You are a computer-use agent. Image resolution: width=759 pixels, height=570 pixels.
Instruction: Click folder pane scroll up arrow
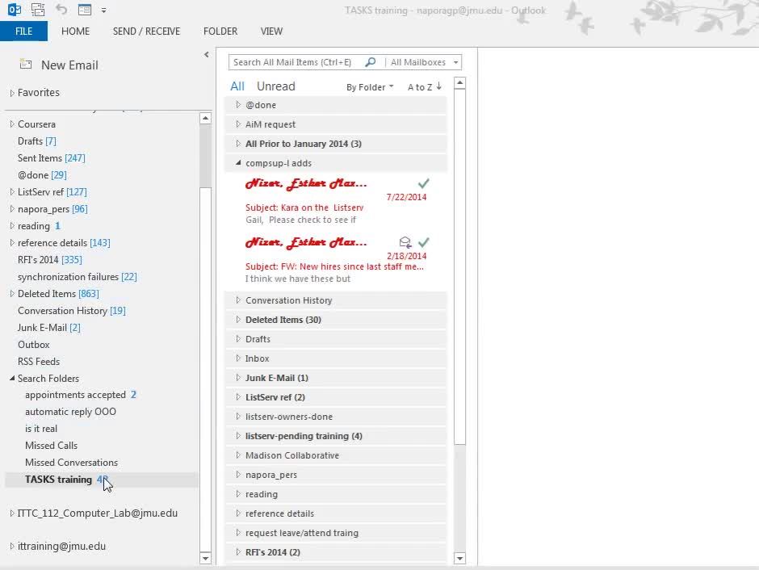[x=205, y=118]
